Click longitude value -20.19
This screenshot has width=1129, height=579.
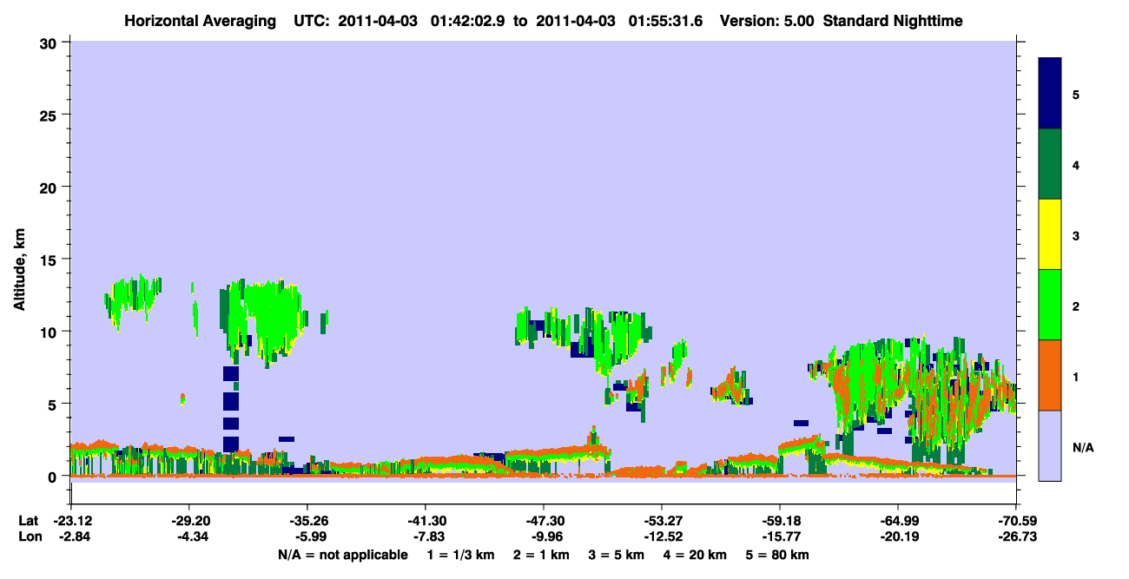click(898, 536)
